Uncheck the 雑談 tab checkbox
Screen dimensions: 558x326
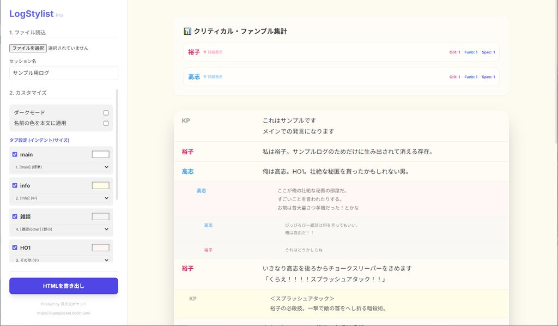(x=15, y=216)
